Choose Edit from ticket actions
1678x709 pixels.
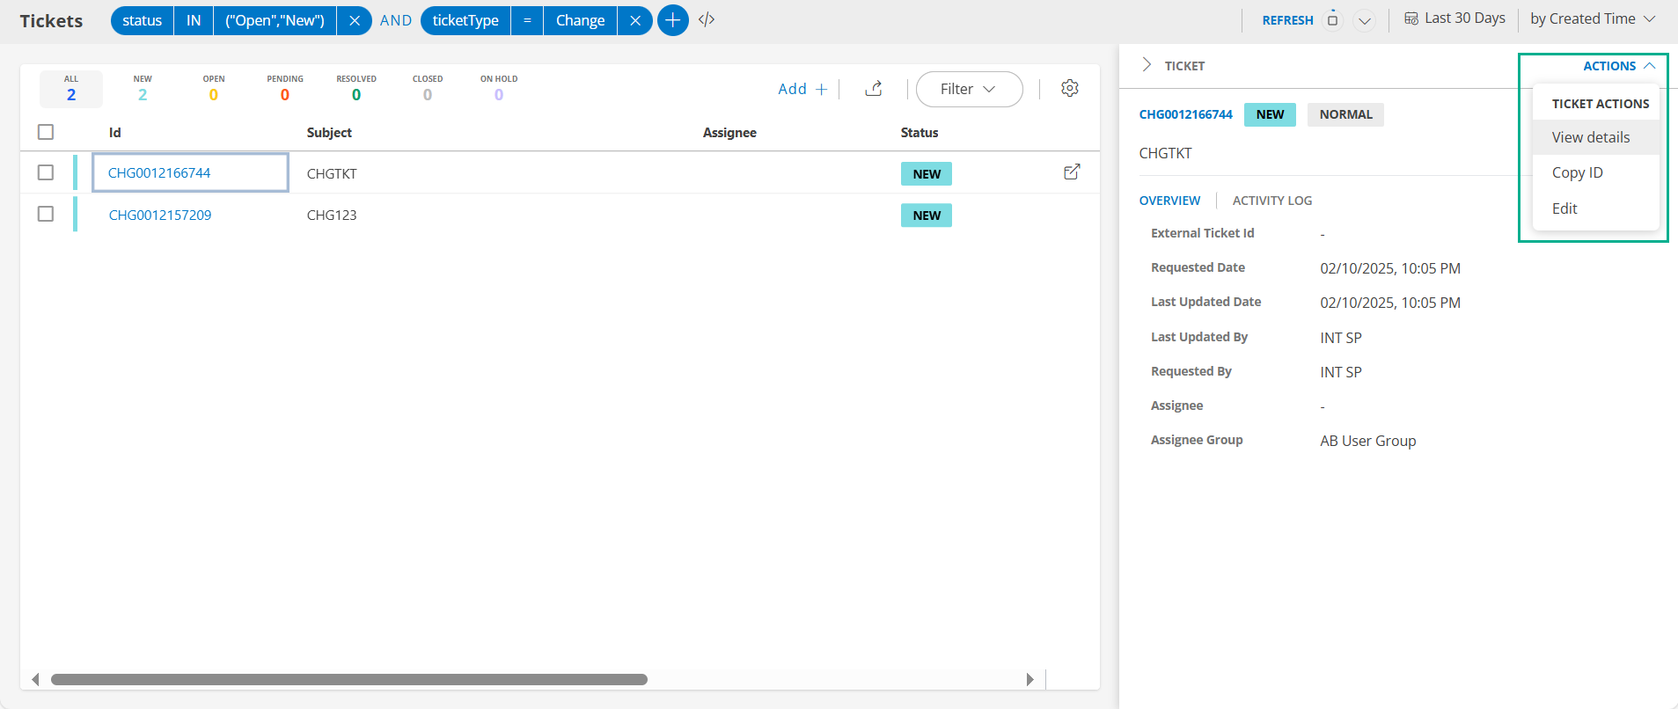click(x=1595, y=208)
